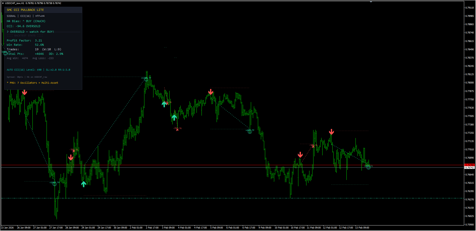Click the OVERSOLD watch for BUY alert text
This screenshot has height=231, width=476.
click(x=30, y=32)
